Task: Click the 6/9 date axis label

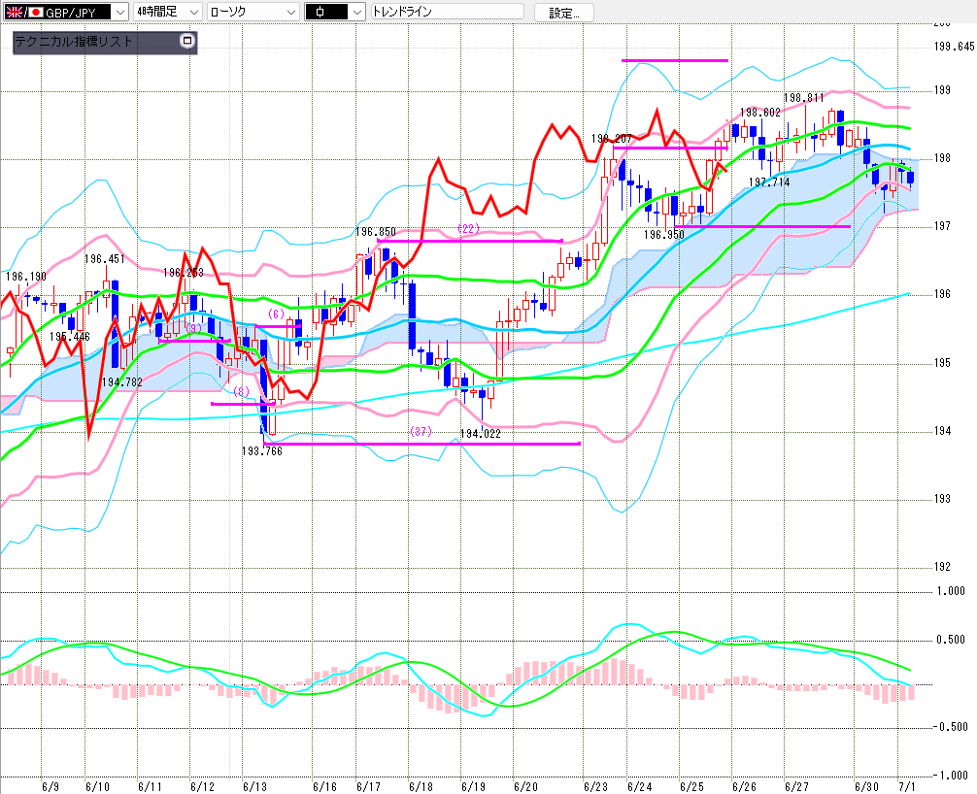Action: tap(51, 786)
